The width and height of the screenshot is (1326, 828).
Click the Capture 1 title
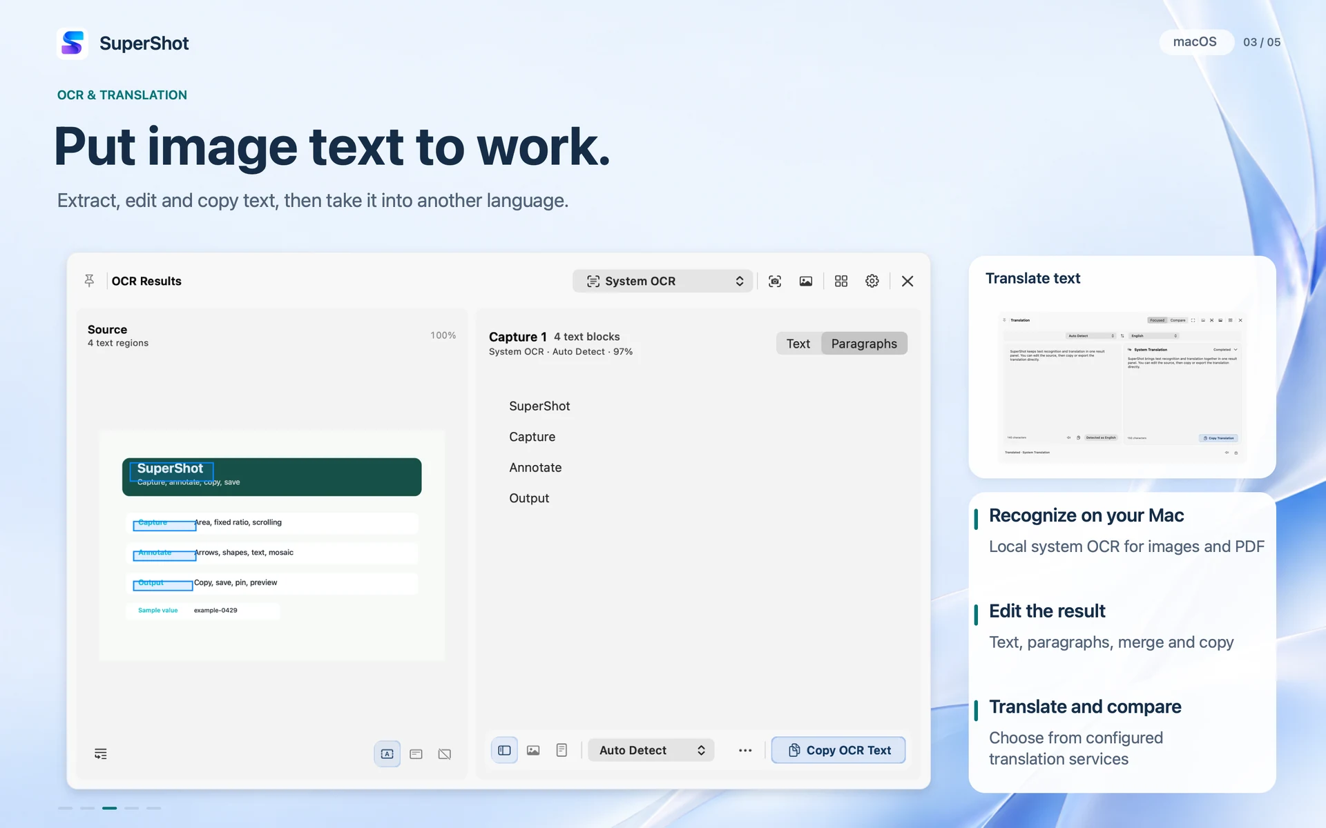[x=518, y=337]
